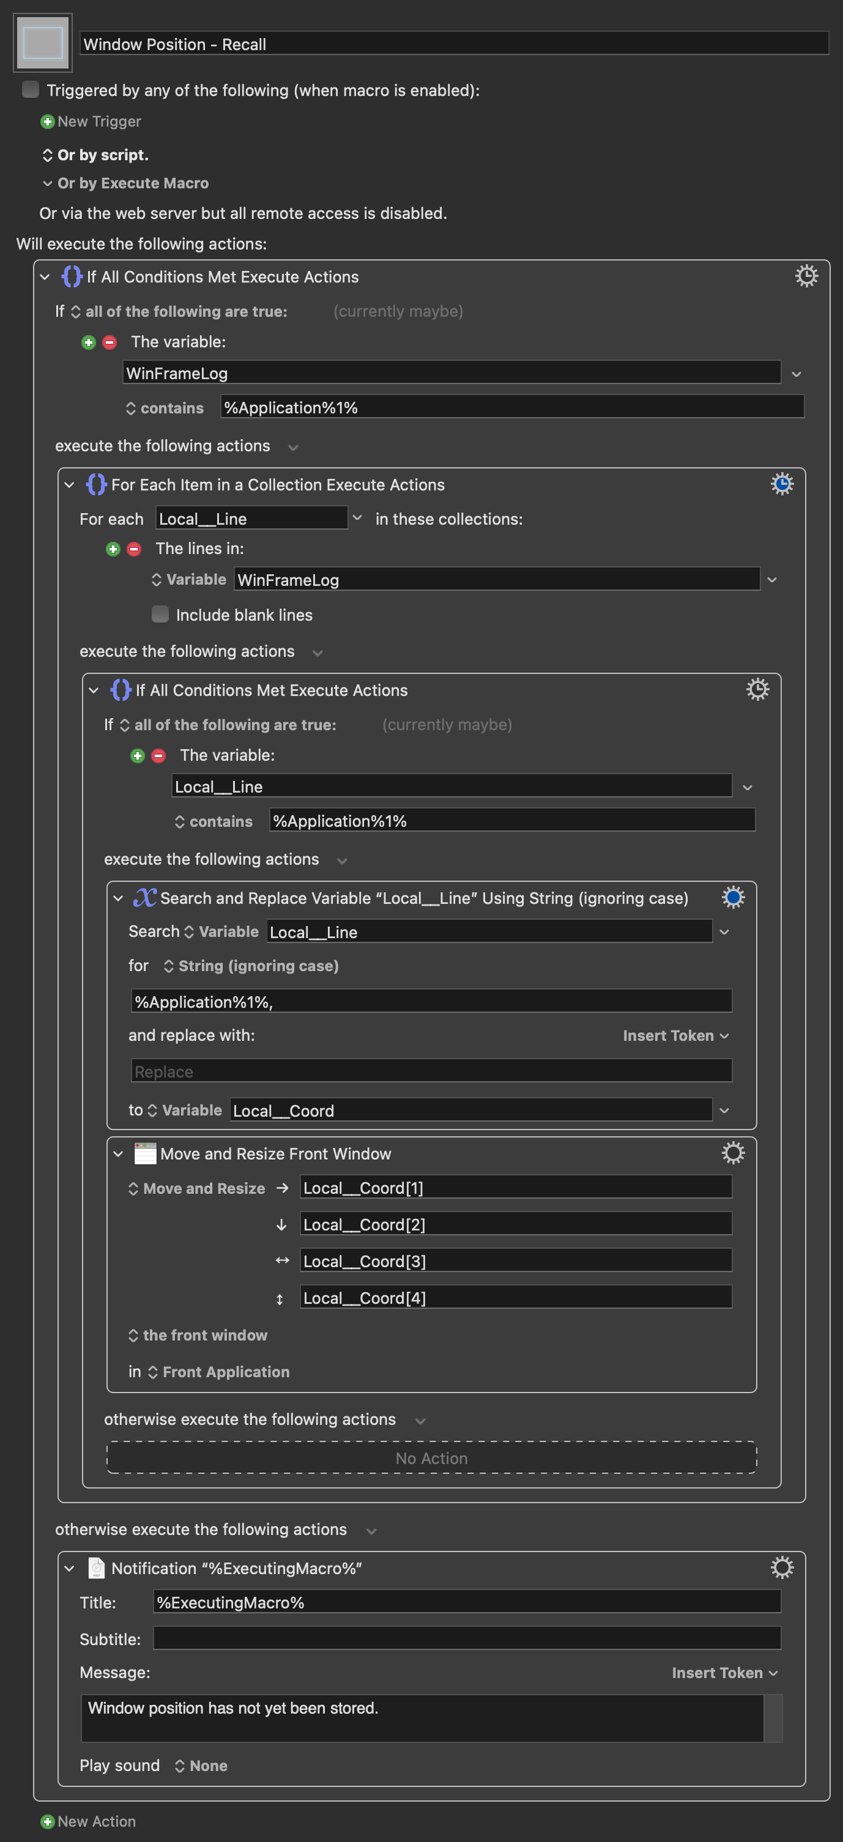This screenshot has width=843, height=1842.
Task: Open 'Play sound None' popup menu
Action: (201, 1766)
